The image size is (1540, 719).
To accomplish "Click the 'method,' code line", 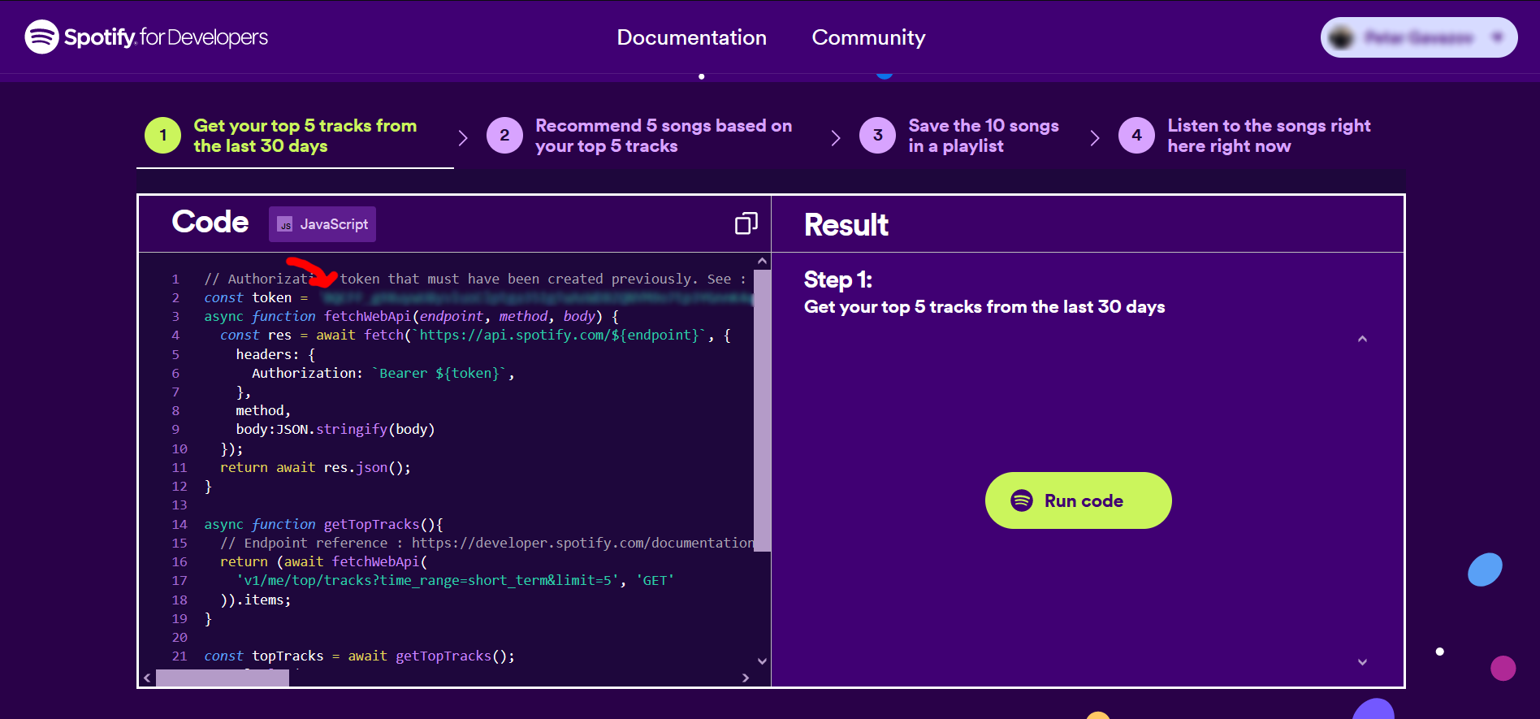I will point(263,410).
